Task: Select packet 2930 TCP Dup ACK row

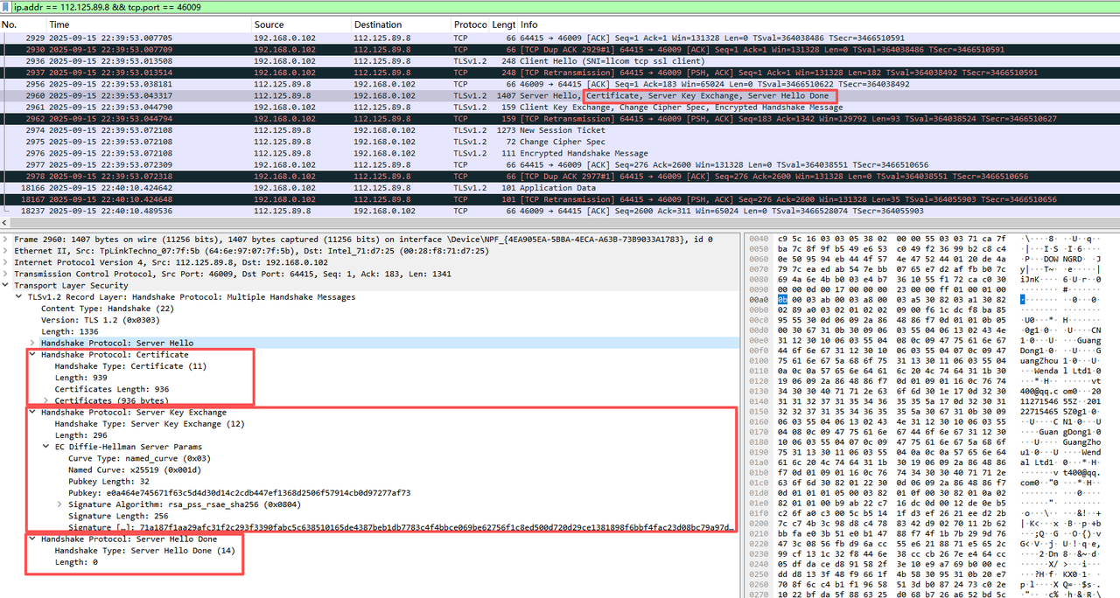Action: click(560, 50)
